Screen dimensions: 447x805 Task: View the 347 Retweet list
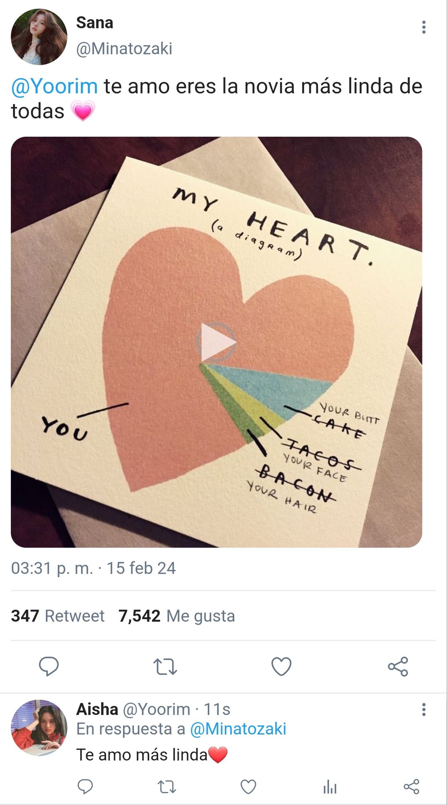click(58, 616)
